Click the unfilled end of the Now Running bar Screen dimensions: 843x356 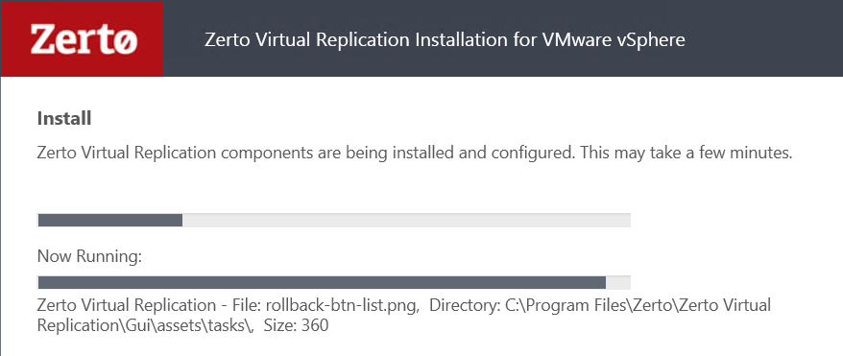(x=617, y=282)
